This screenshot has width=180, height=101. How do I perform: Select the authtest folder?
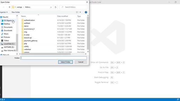click(x=27, y=23)
